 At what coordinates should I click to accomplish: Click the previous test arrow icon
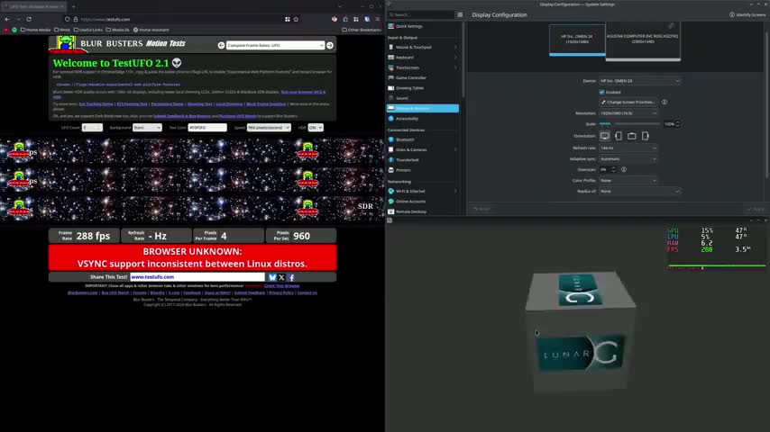coord(221,45)
